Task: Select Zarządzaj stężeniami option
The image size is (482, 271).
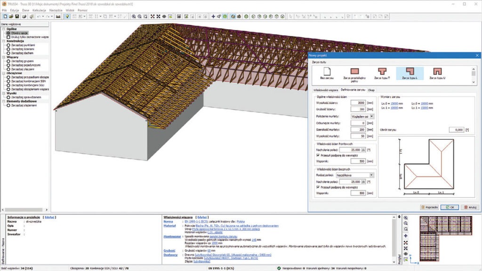Action: (x=22, y=105)
